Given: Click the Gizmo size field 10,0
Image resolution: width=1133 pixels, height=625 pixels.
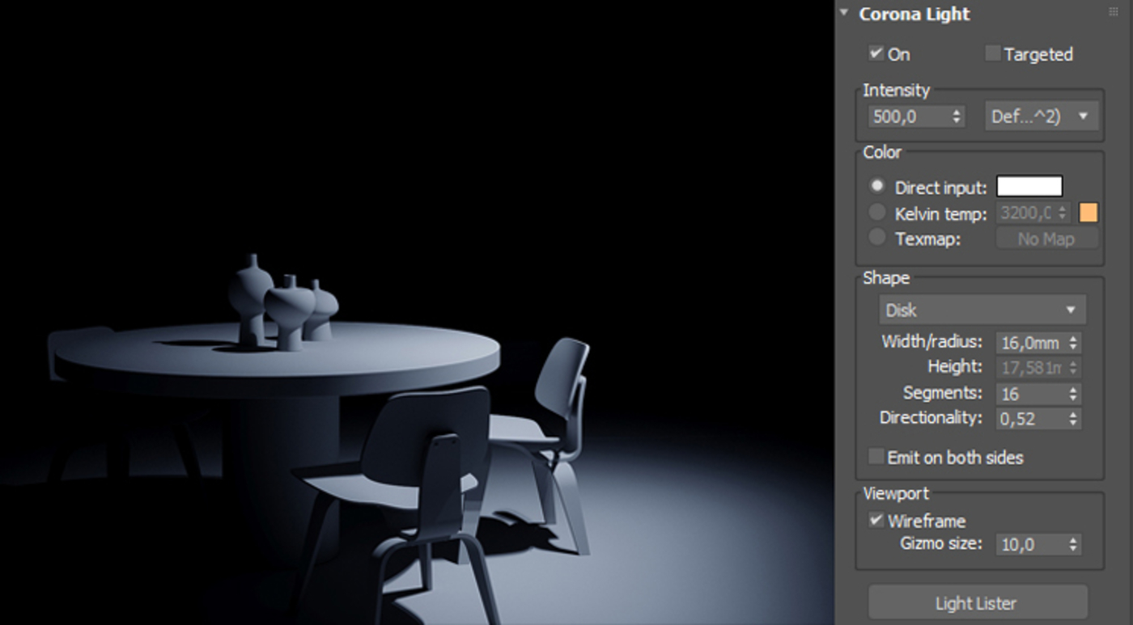Looking at the screenshot, I should pyautogui.click(x=1031, y=544).
